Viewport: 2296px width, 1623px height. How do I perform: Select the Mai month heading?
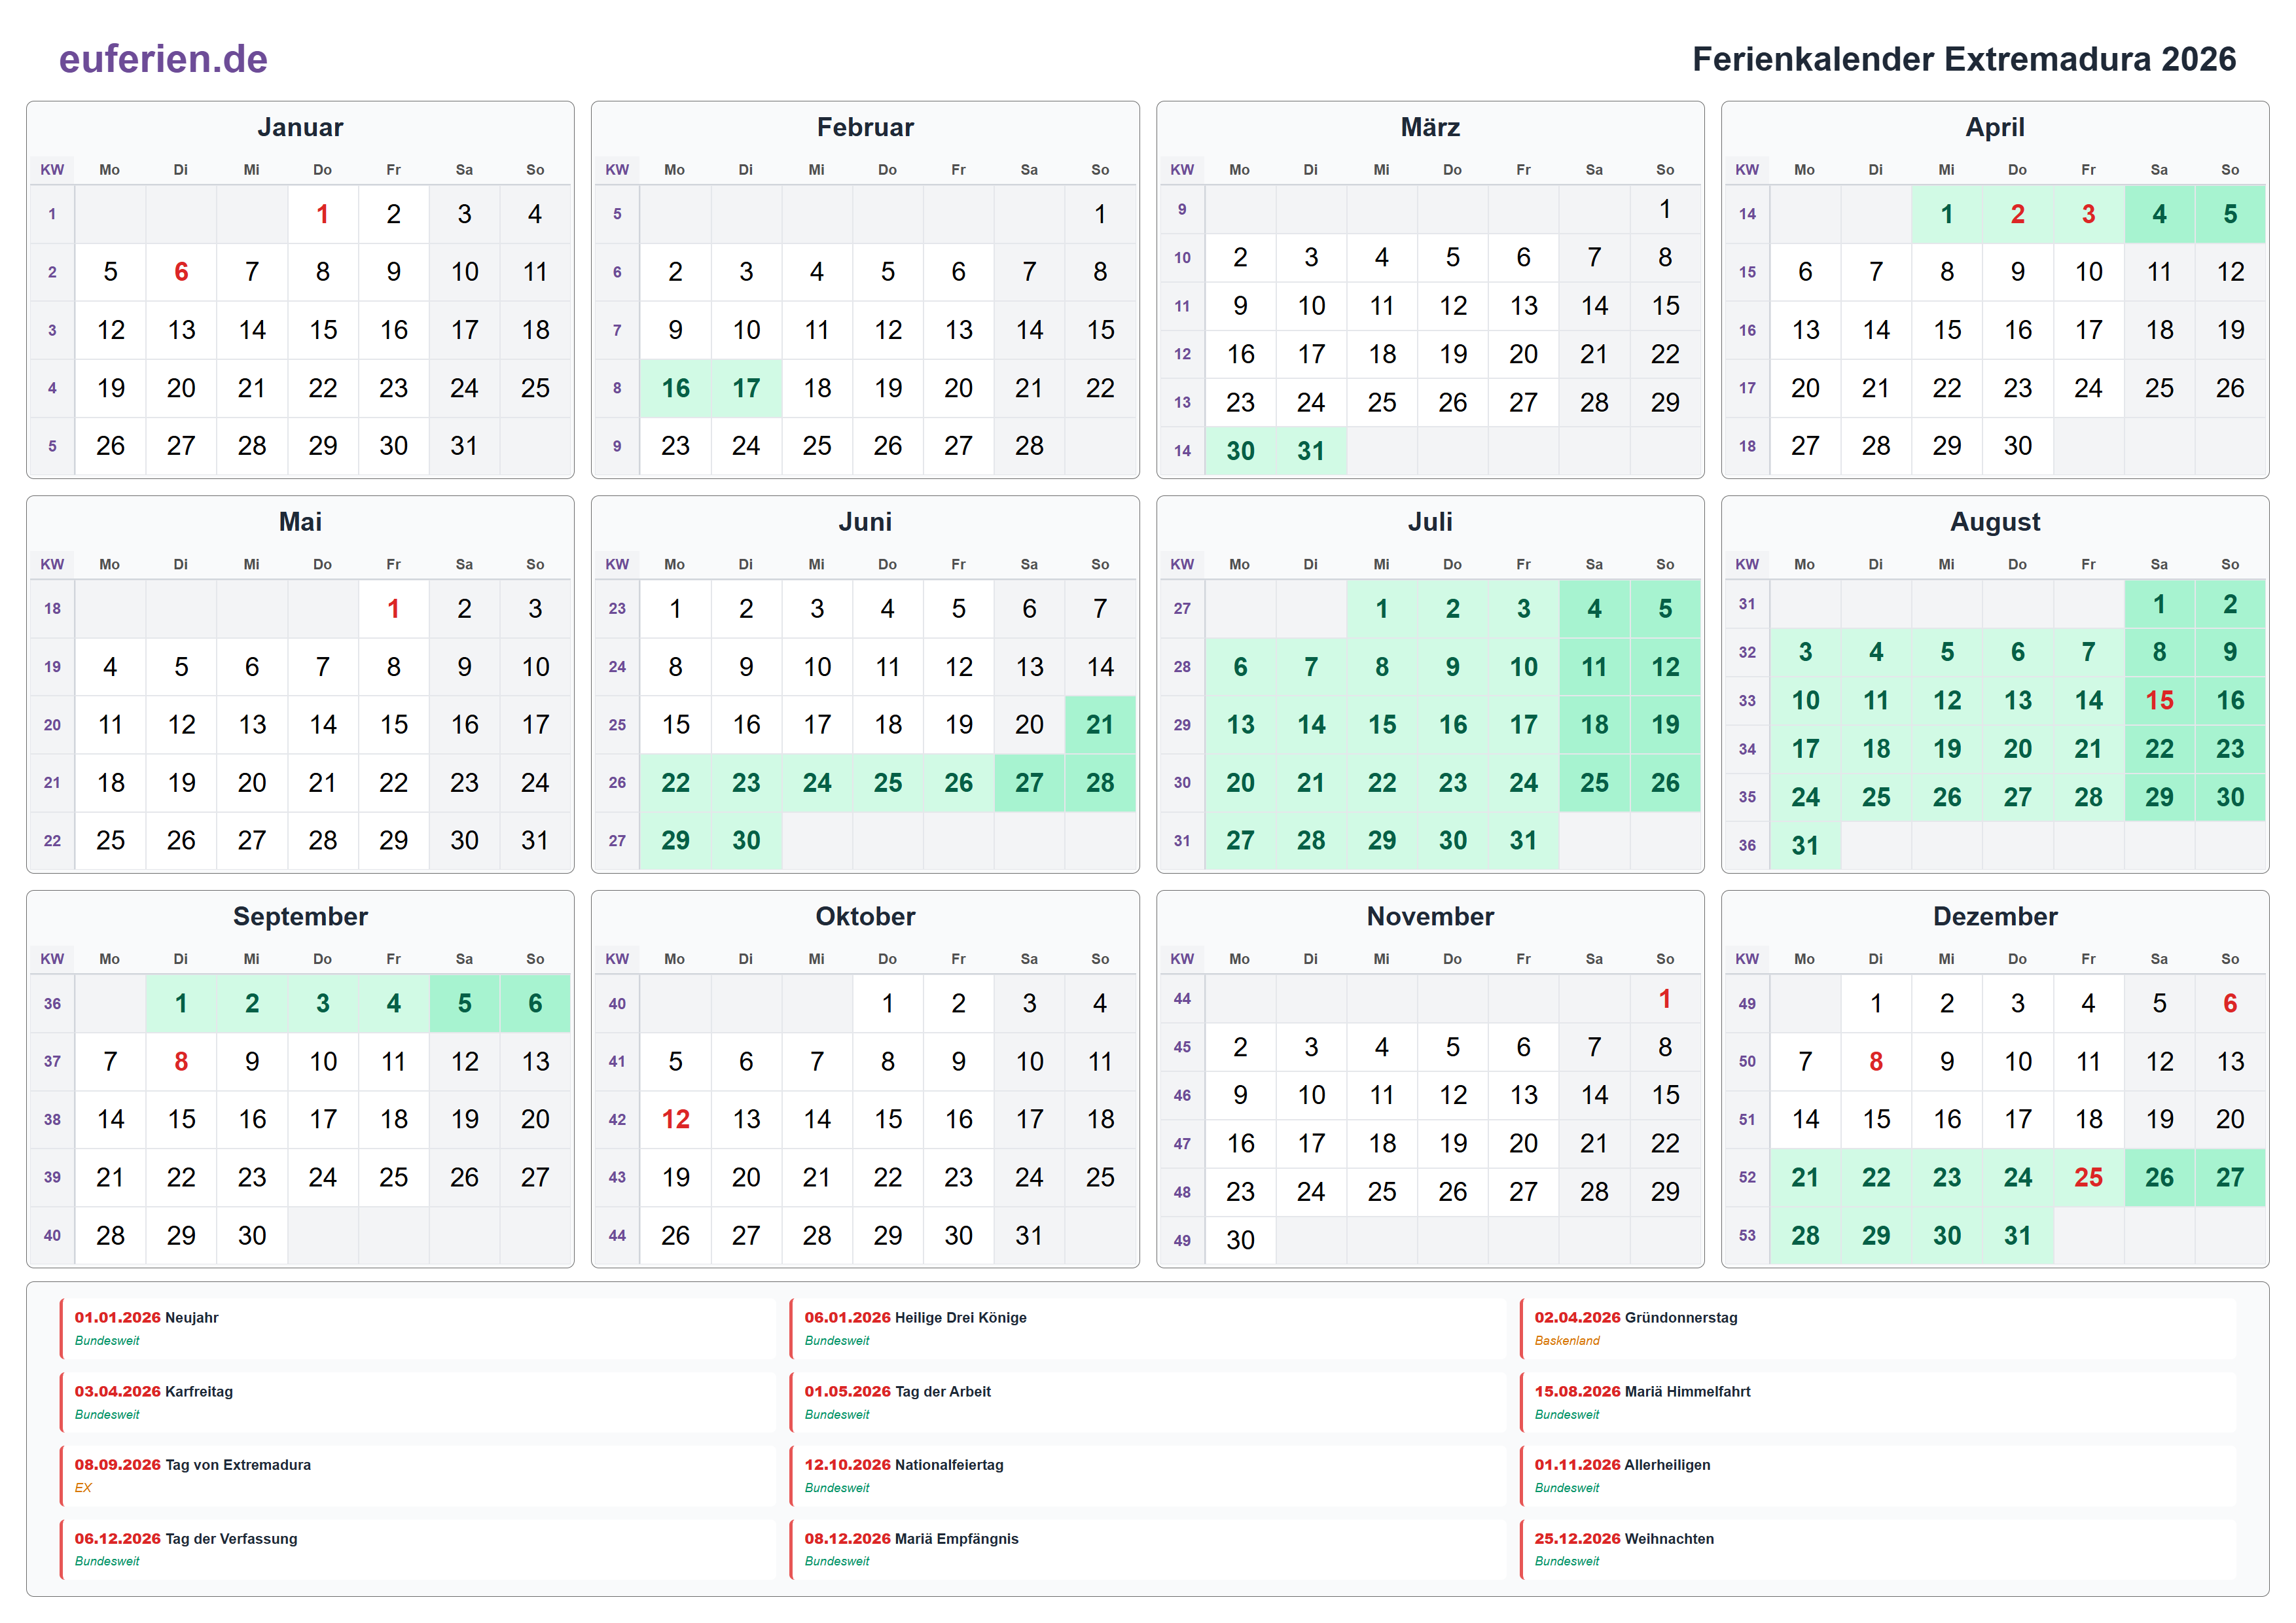coord(300,522)
